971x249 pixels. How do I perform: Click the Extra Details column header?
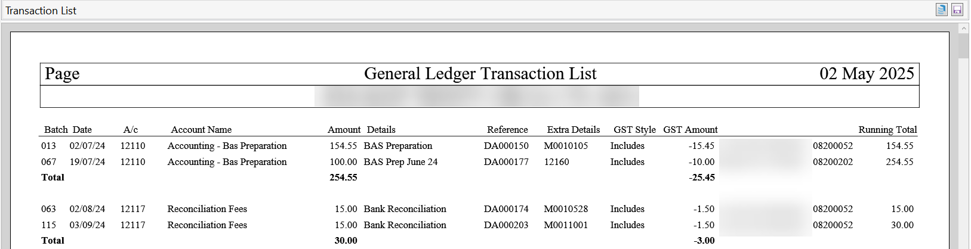tap(574, 129)
